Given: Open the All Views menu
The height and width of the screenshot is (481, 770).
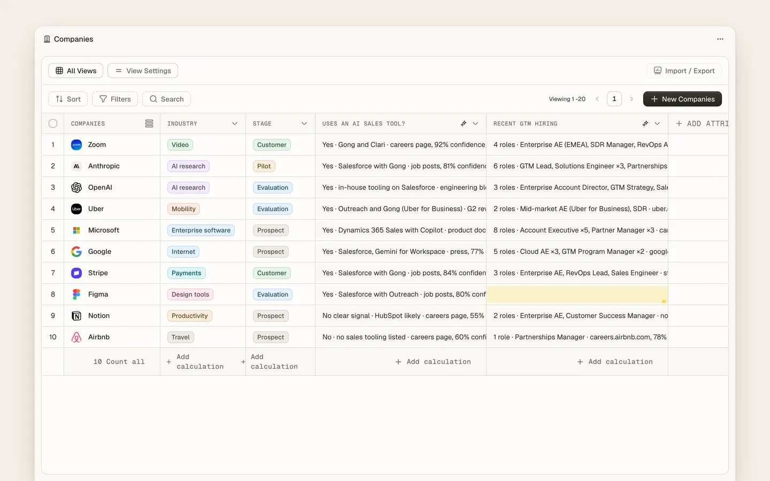Looking at the screenshot, I should pyautogui.click(x=75, y=71).
